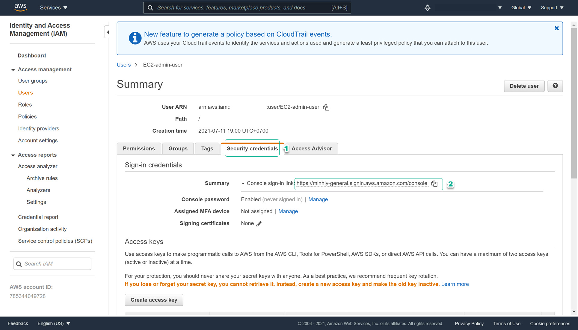Open the help question mark button
578x330 pixels.
coord(555,86)
